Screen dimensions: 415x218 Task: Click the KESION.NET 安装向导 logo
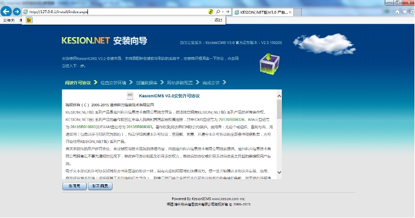[104, 41]
